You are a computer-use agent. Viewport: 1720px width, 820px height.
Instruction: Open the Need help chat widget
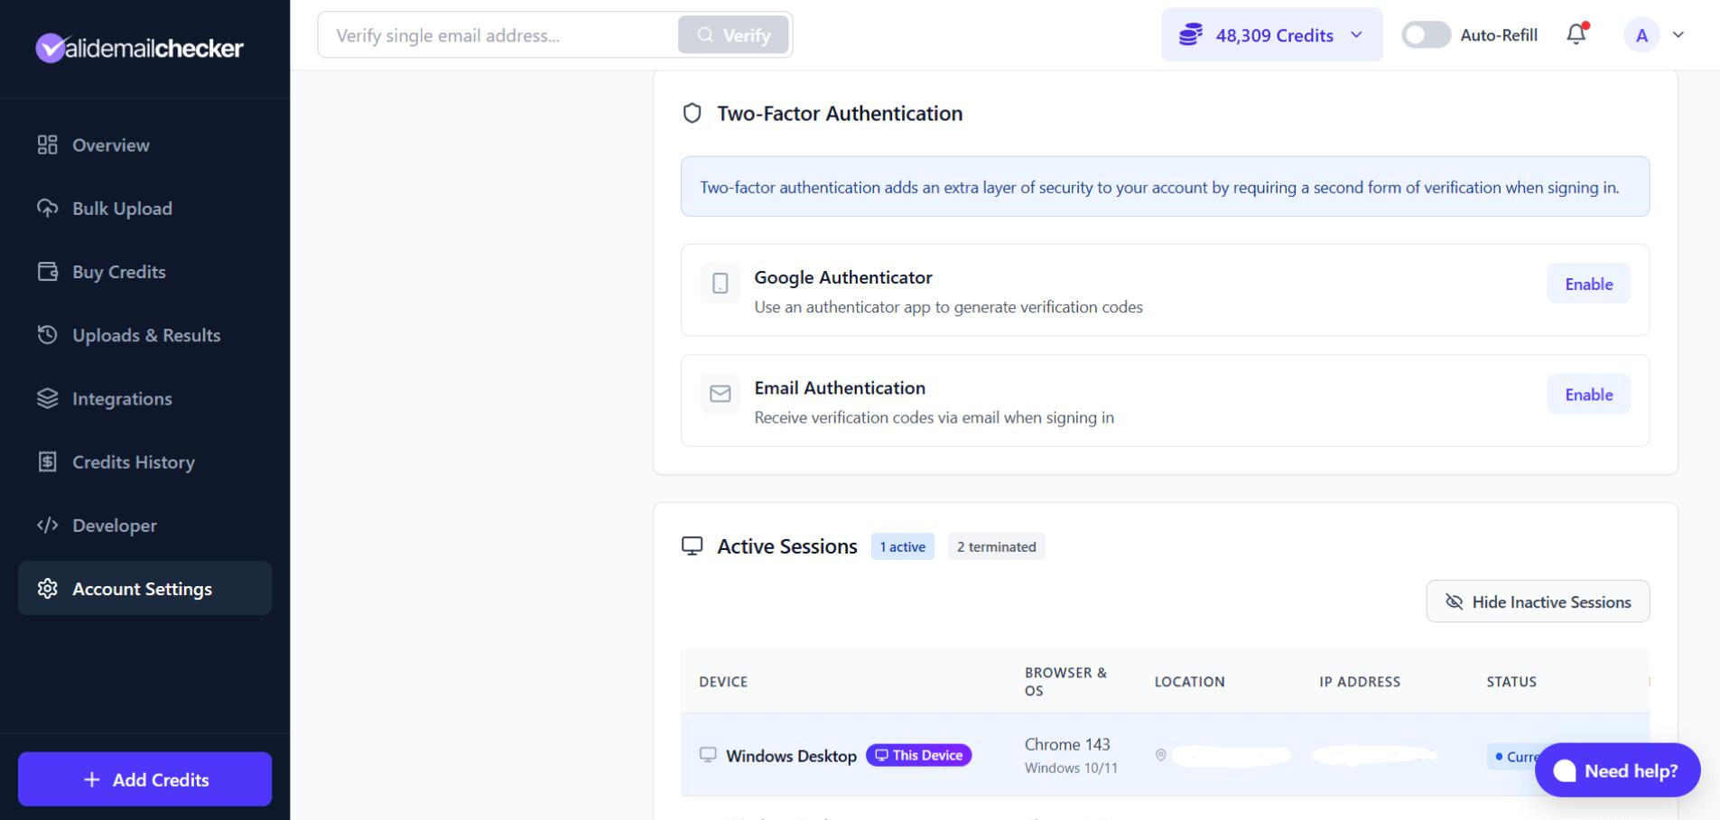[x=1616, y=770]
